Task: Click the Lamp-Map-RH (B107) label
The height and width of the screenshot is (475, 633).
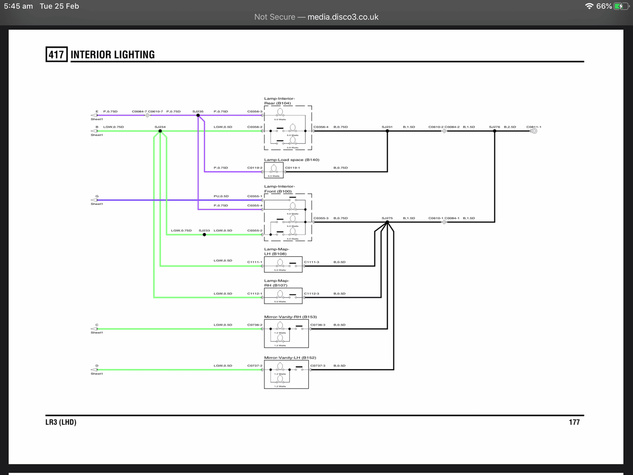Action: [x=277, y=283]
